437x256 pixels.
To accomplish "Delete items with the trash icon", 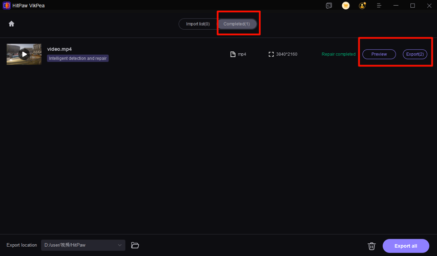I will click(371, 246).
